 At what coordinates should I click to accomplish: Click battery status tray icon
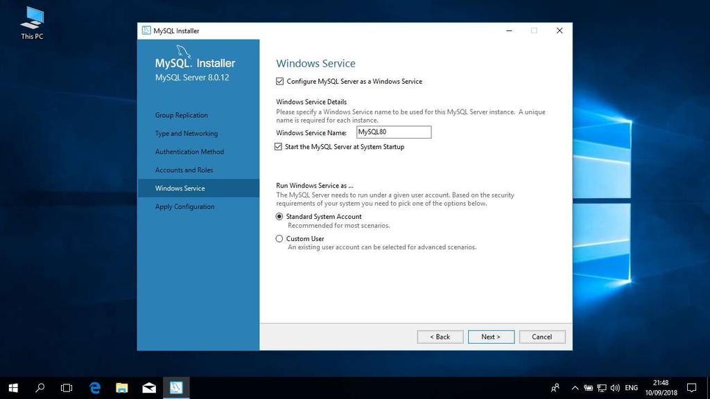pyautogui.click(x=588, y=388)
